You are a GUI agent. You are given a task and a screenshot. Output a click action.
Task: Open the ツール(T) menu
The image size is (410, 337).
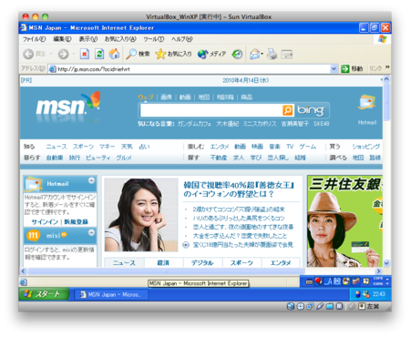pos(154,39)
